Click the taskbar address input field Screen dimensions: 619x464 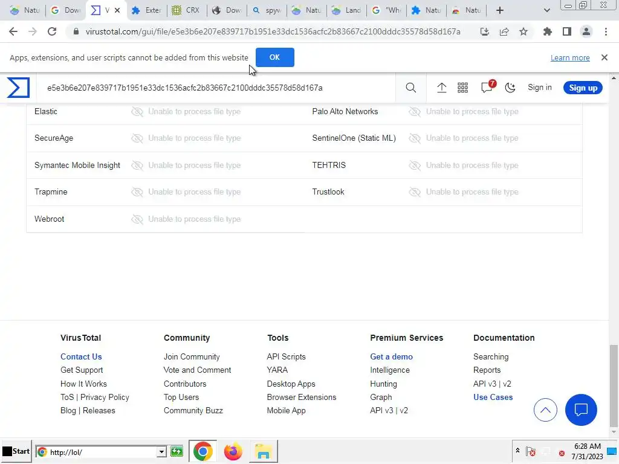[101, 452]
